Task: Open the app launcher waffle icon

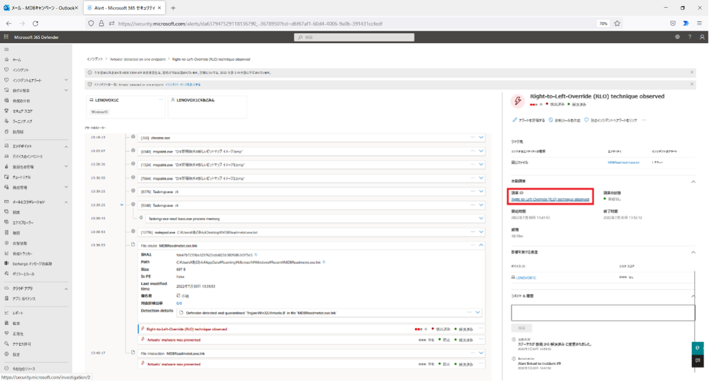Action: [x=6, y=37]
